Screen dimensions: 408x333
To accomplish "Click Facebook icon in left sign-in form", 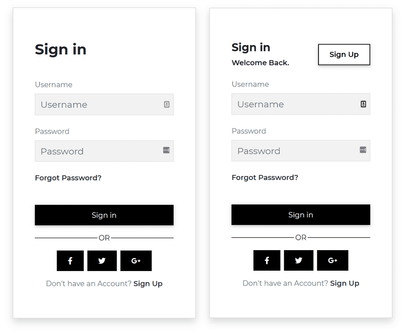I will pos(70,261).
